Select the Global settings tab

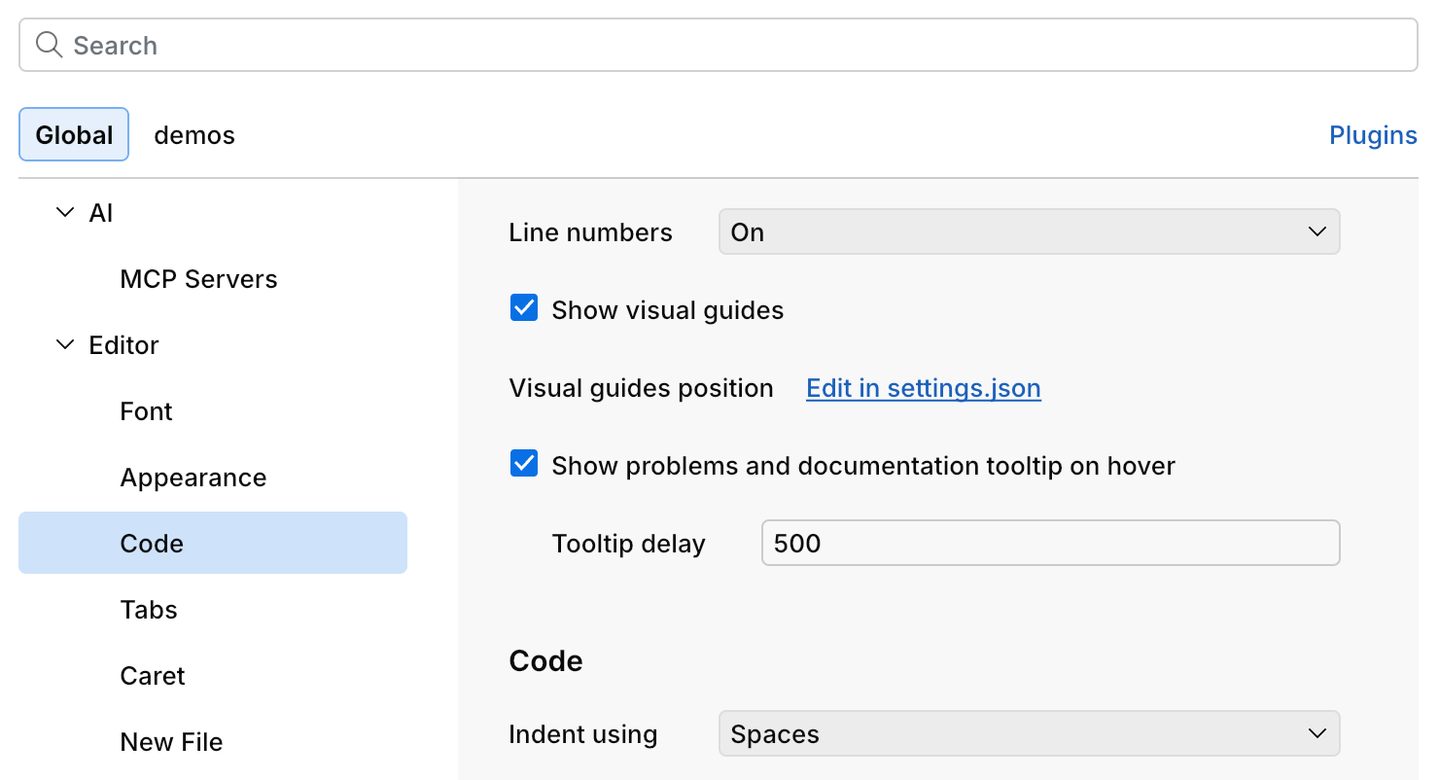click(73, 135)
